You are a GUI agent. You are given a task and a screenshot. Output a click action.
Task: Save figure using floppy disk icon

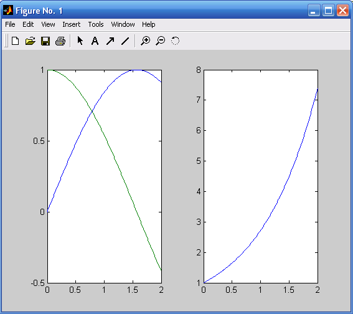coord(45,41)
